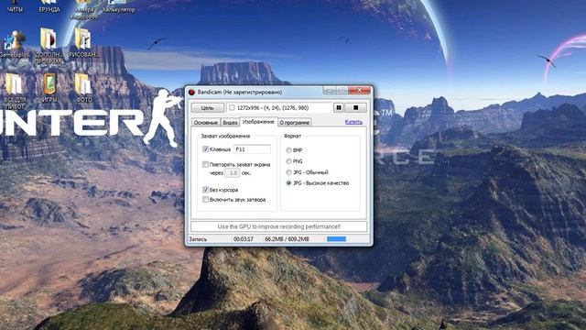Switch to the Основные tab
Image resolution: width=586 pixels, height=330 pixels.
coord(205,122)
